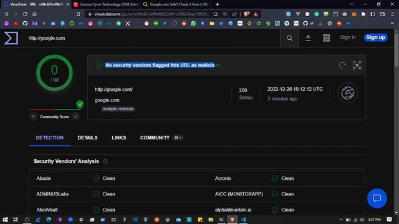Image resolution: width=399 pixels, height=224 pixels.
Task: Click the globe link icon
Action: click(x=348, y=93)
